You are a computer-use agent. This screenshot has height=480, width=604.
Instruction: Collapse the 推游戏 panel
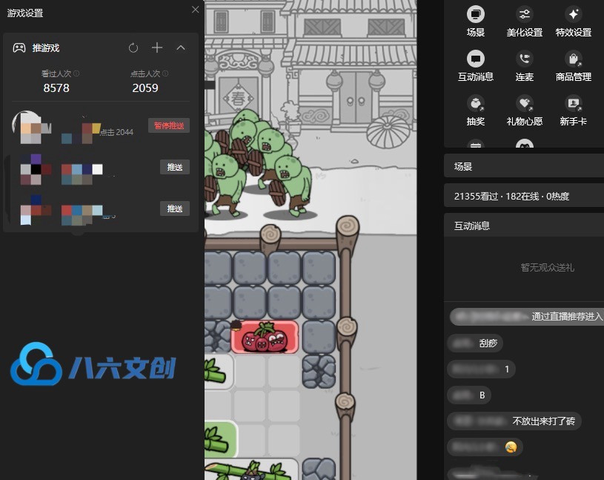tap(181, 47)
